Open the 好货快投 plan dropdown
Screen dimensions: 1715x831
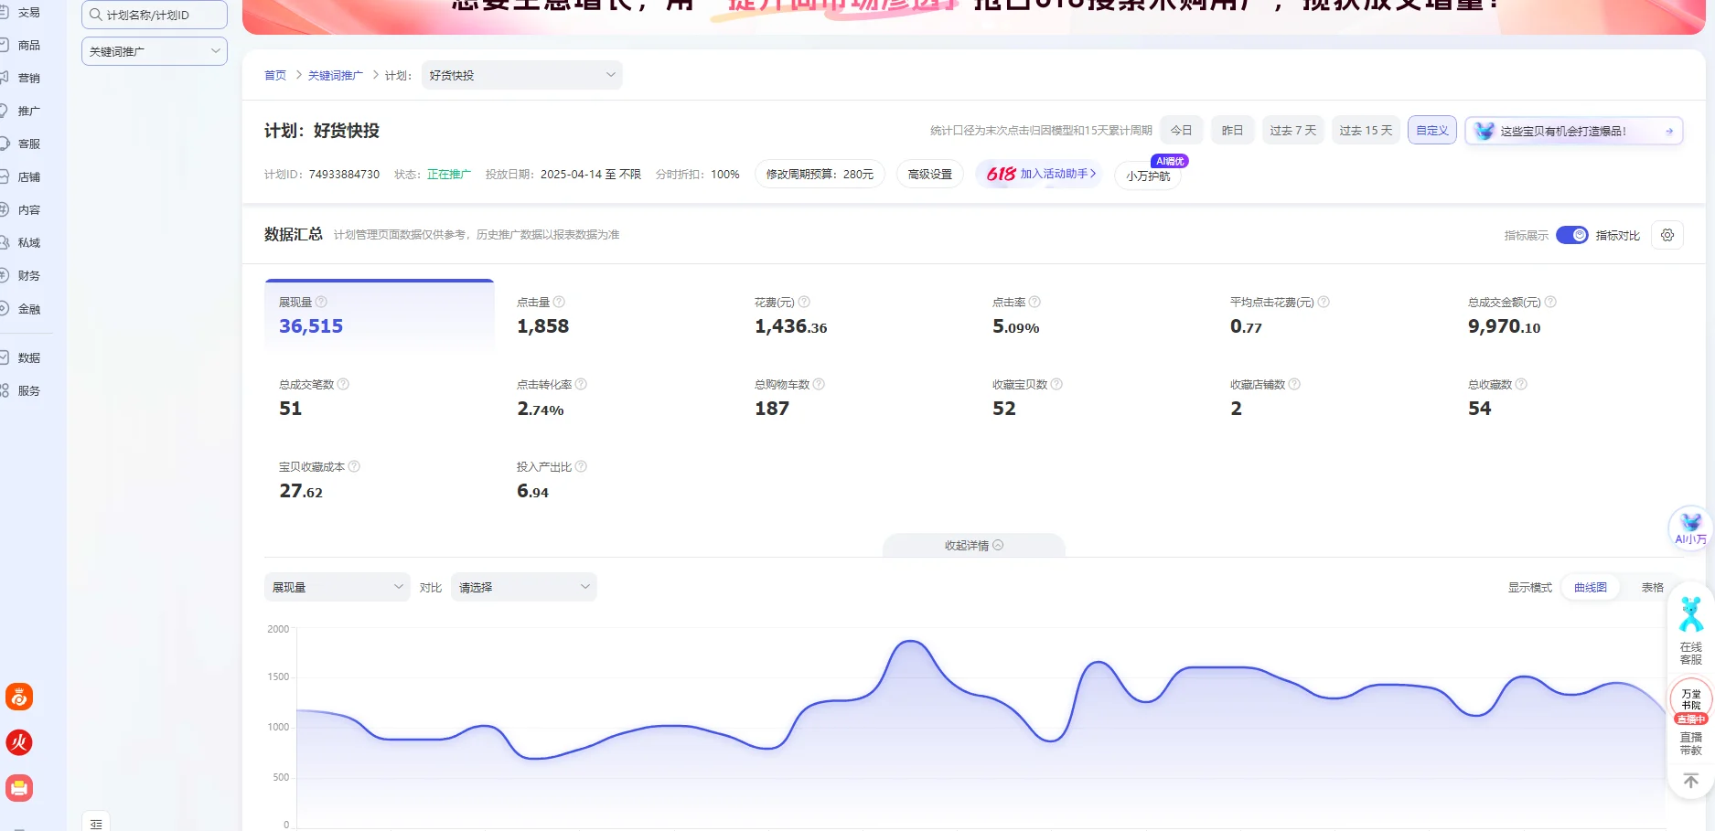point(520,75)
